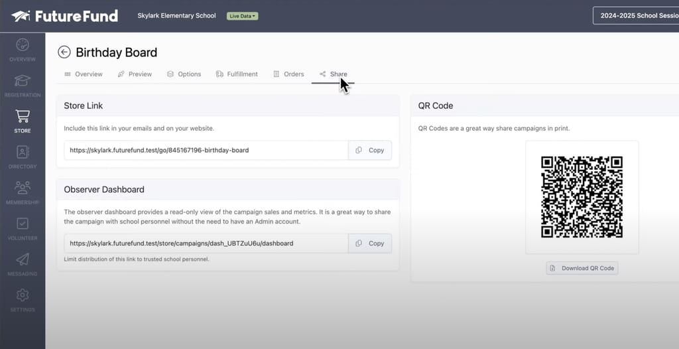This screenshot has height=349, width=679.
Task: Open the 2024-2025 School Session selector
Action: point(636,16)
